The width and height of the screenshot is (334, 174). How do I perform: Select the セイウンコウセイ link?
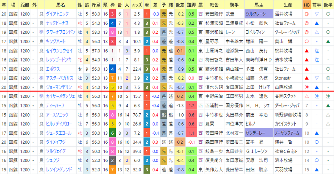click(x=59, y=51)
